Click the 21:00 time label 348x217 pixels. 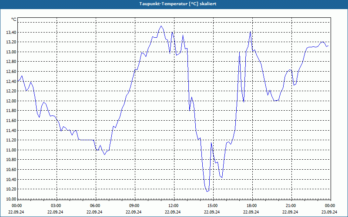coord(291,206)
